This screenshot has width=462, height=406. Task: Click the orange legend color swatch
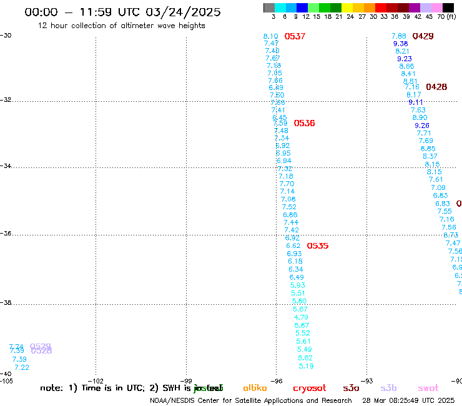[370, 7]
